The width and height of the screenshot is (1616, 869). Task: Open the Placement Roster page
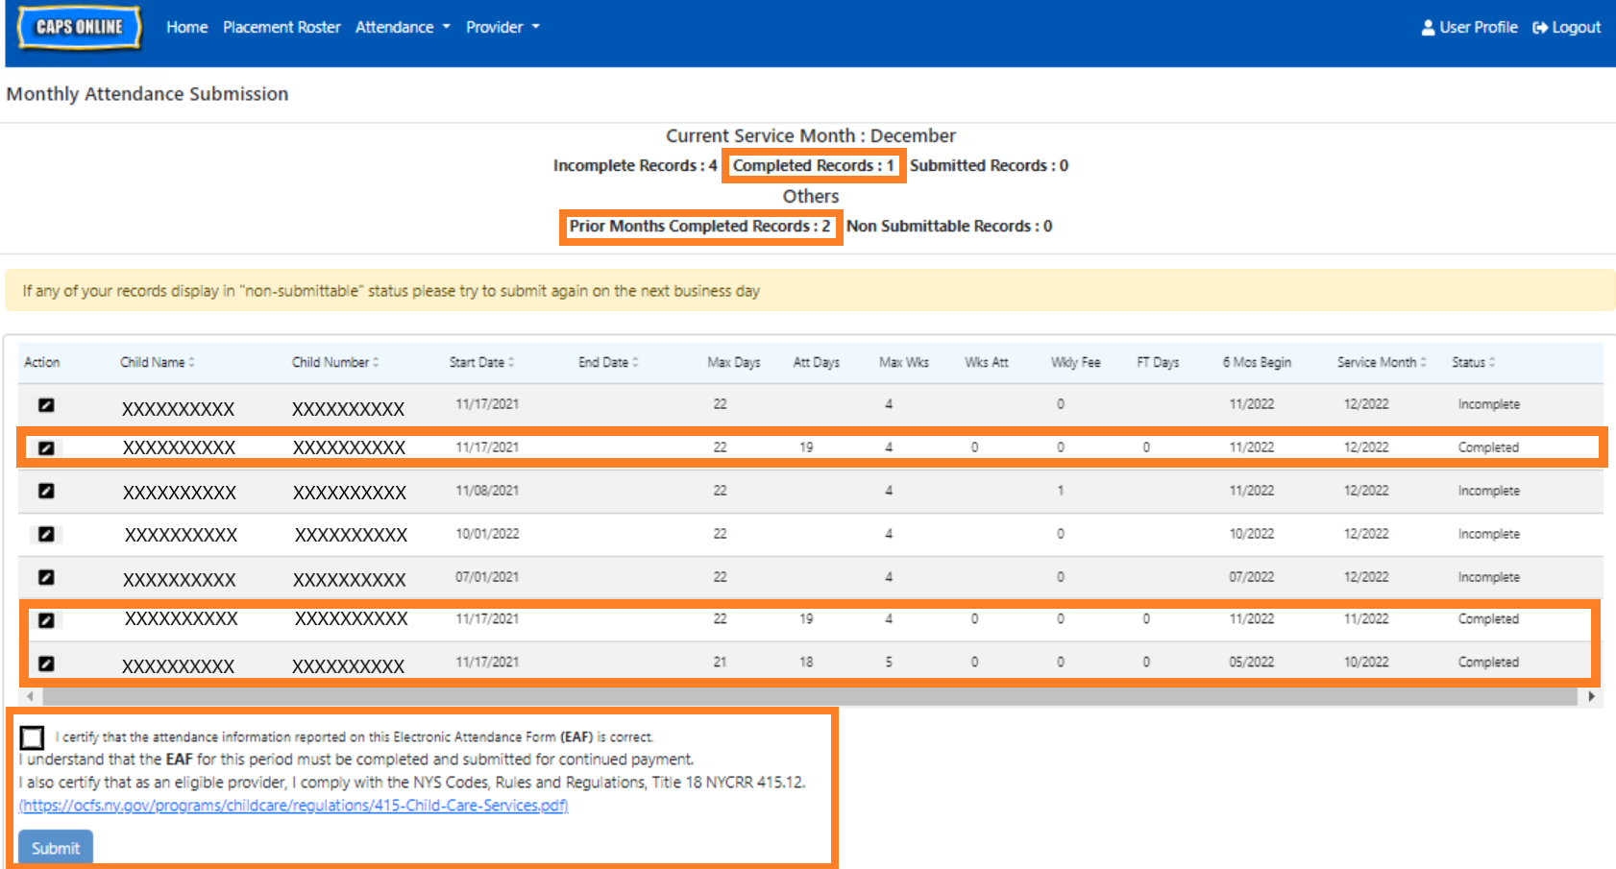point(282,27)
